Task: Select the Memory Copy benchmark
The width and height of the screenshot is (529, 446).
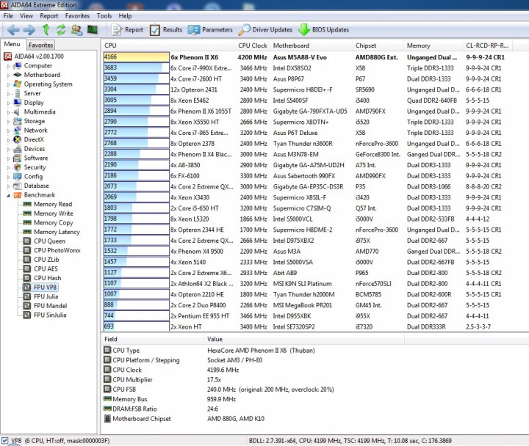Action: [x=54, y=223]
